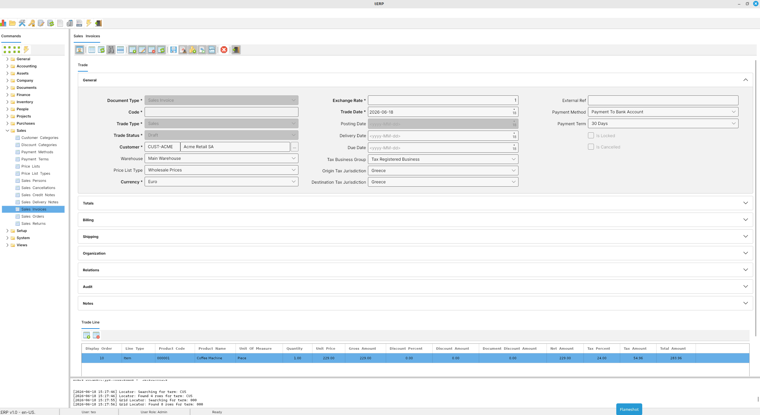Click the grid with refresh arrows beside binoculars
The height and width of the screenshot is (415, 760).
tap(101, 50)
